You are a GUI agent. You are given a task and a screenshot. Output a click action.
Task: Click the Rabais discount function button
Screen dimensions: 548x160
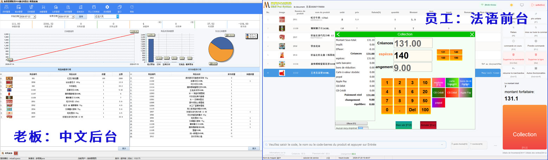point(513,32)
